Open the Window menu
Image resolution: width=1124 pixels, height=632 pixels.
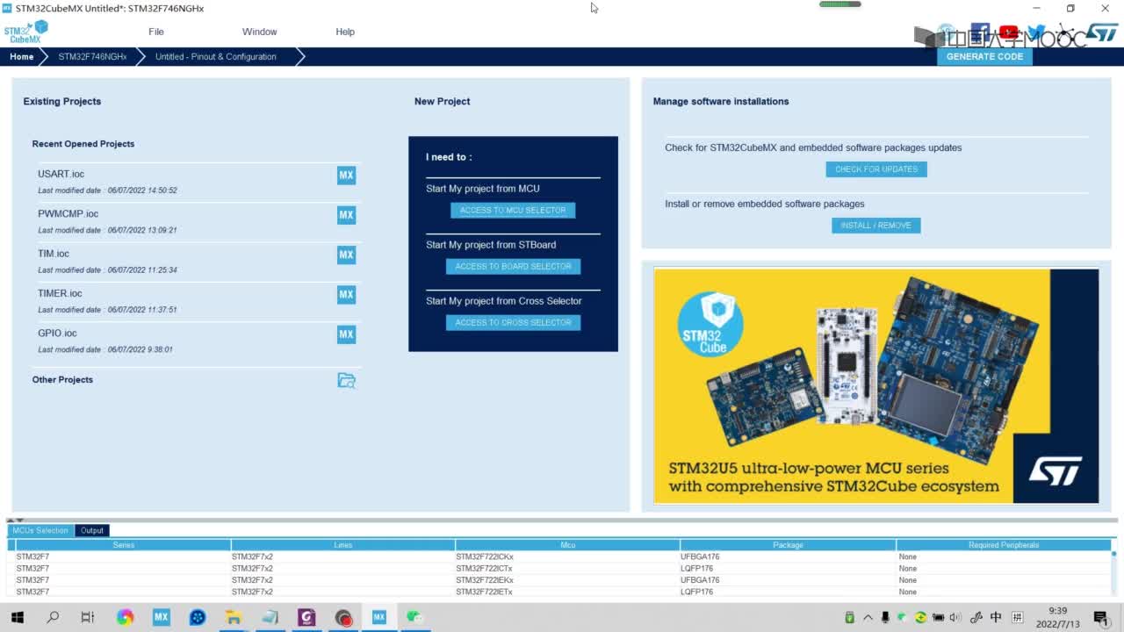259,32
